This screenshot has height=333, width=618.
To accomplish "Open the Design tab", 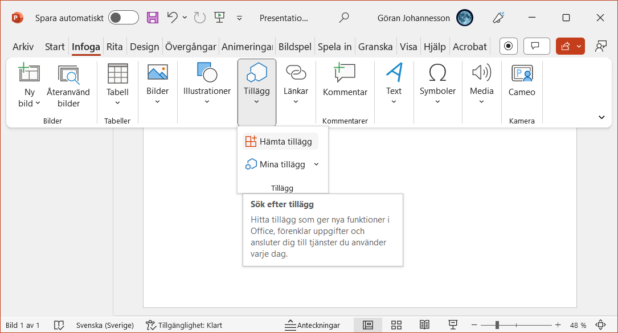I will [145, 47].
